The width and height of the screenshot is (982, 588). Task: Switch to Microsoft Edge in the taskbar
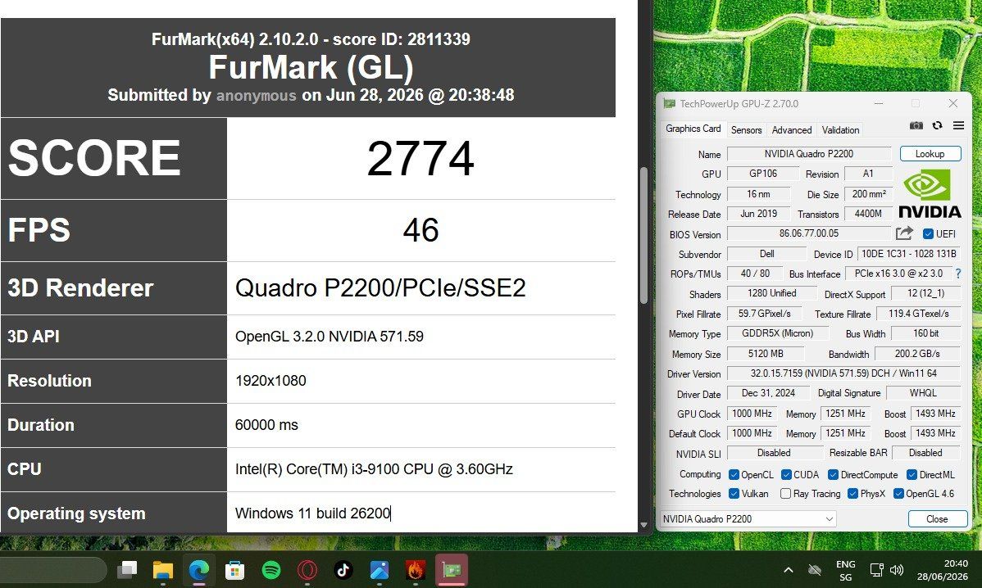click(x=199, y=570)
